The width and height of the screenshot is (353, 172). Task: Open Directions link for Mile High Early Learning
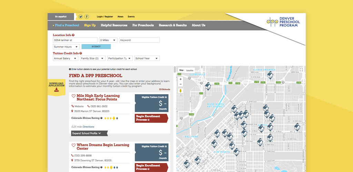(x=89, y=127)
